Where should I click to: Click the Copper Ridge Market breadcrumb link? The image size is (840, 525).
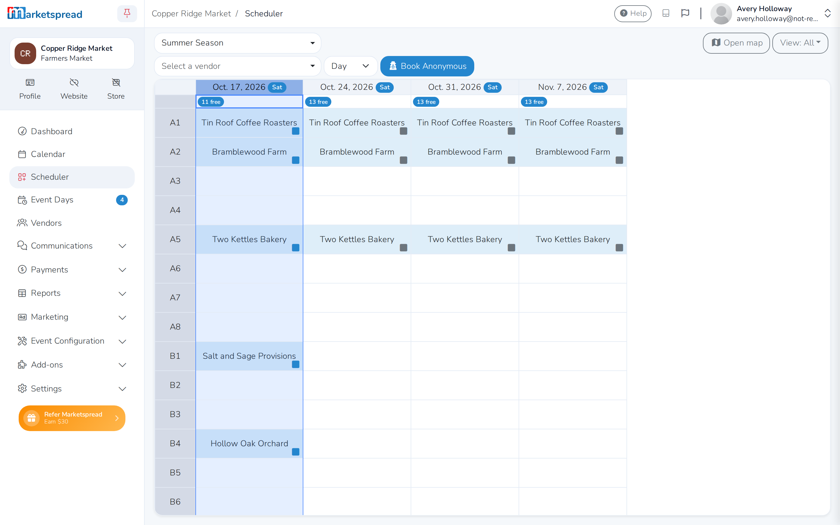click(191, 13)
